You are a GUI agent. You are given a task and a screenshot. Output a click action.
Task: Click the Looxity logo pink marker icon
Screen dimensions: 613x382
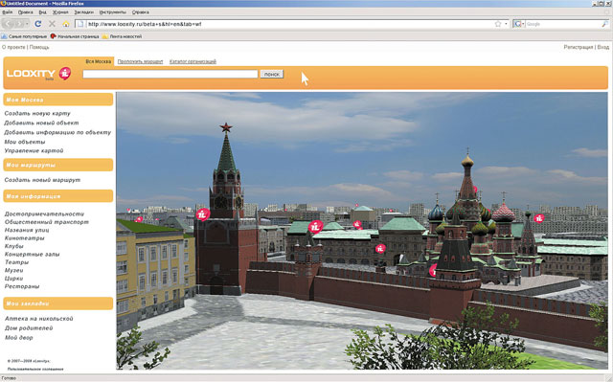65,73
